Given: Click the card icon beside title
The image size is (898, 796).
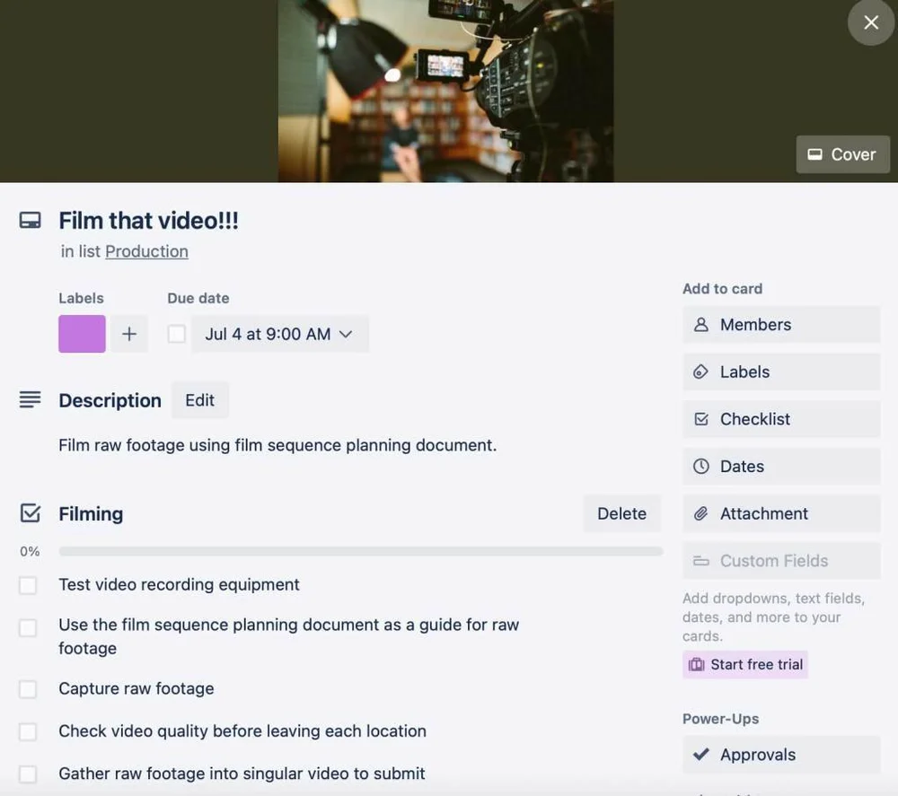Looking at the screenshot, I should tap(30, 221).
